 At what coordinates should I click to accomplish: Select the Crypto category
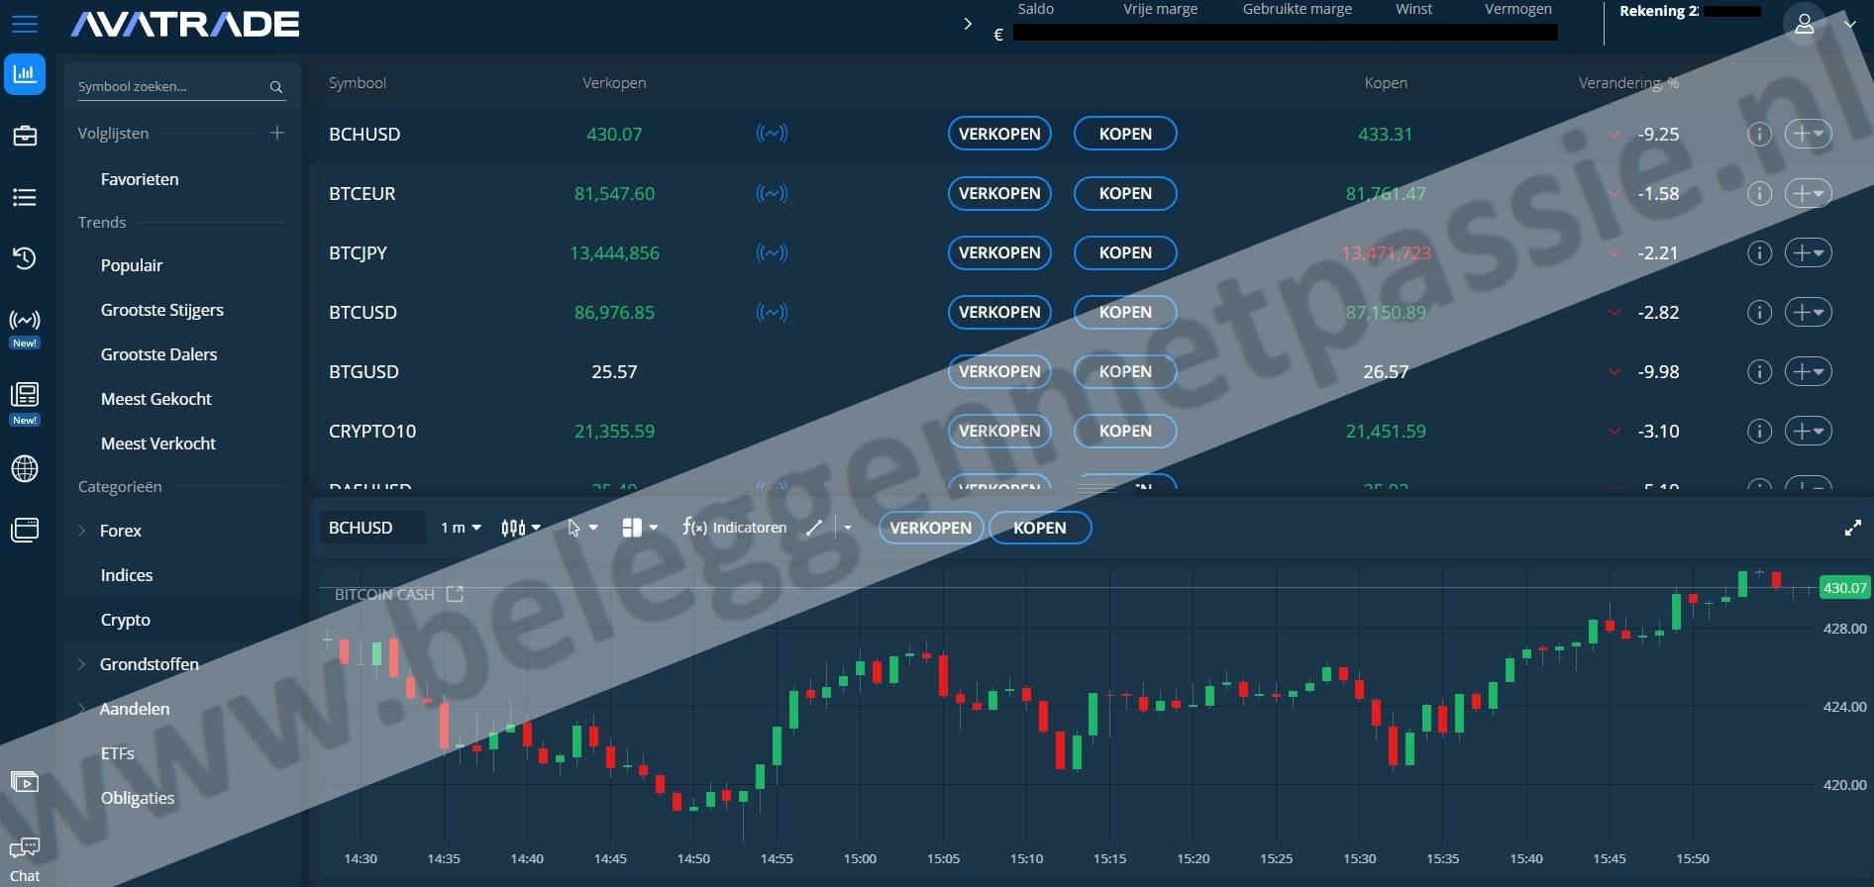(126, 620)
